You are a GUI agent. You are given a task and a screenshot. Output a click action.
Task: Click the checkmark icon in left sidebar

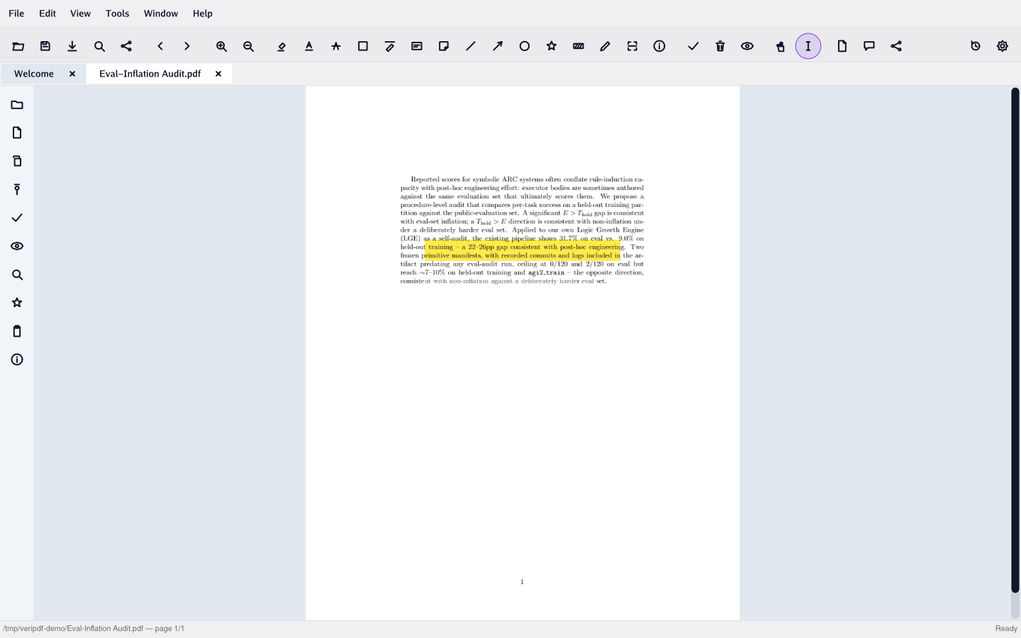pyautogui.click(x=17, y=218)
